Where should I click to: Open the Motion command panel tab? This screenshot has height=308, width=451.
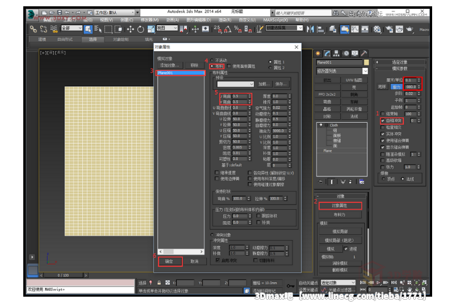346,54
